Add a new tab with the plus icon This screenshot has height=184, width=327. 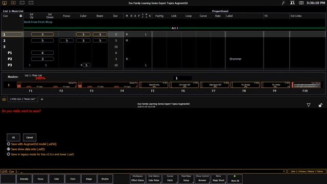click(42, 99)
